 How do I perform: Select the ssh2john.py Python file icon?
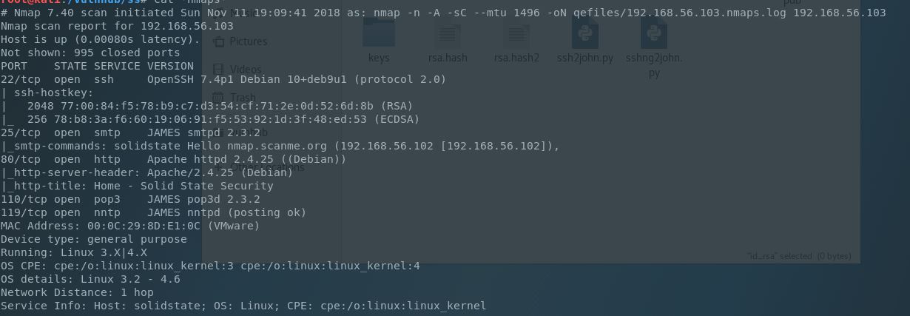[x=585, y=34]
